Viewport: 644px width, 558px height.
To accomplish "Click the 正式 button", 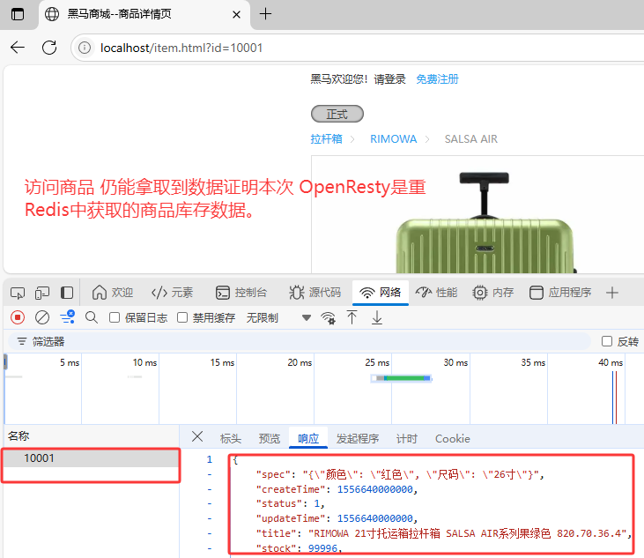I will click(337, 114).
